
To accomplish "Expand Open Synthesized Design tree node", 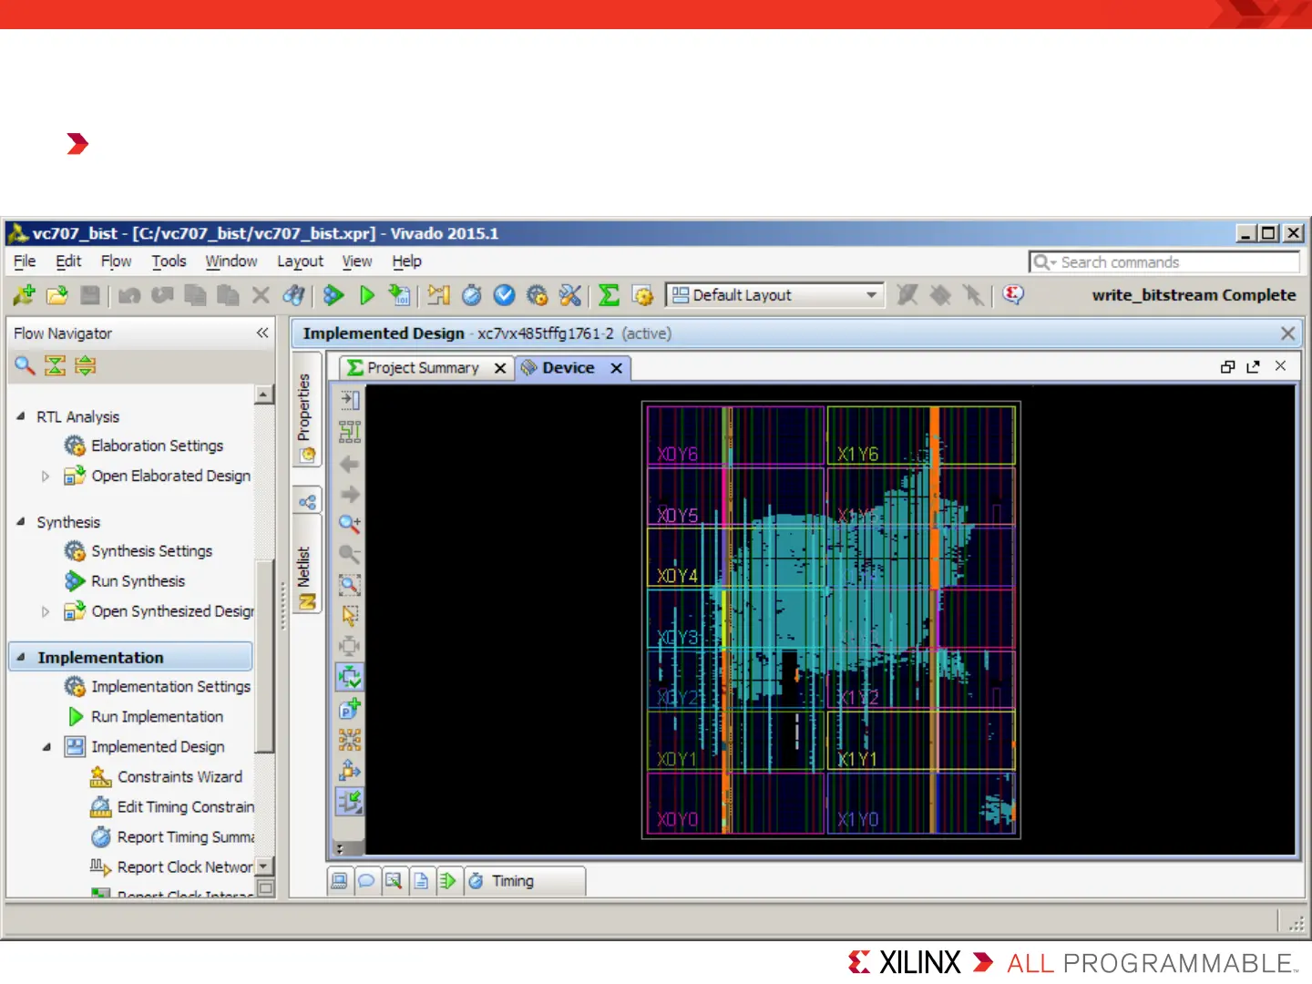I will (46, 611).
